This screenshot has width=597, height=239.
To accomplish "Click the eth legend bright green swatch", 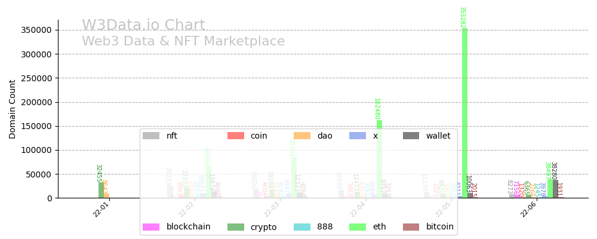I will (x=358, y=227).
